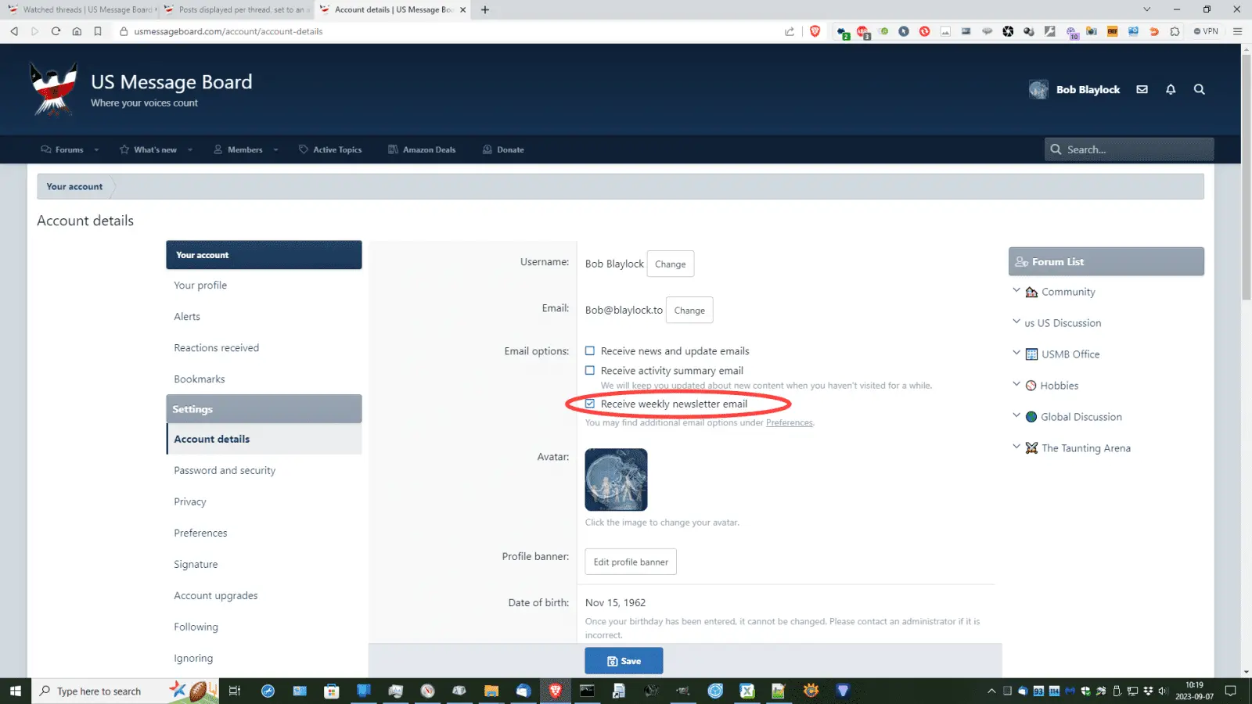Enable Receive news and update emails
Image resolution: width=1252 pixels, height=704 pixels.
(x=590, y=351)
